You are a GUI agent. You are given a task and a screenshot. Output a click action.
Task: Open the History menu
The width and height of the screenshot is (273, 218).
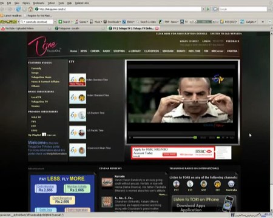(26, 3)
